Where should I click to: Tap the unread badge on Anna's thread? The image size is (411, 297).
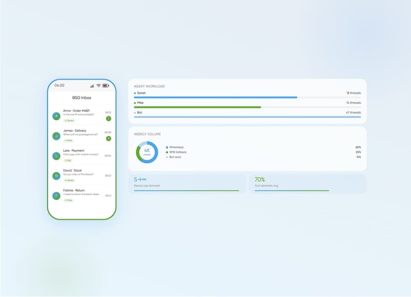coord(109,119)
